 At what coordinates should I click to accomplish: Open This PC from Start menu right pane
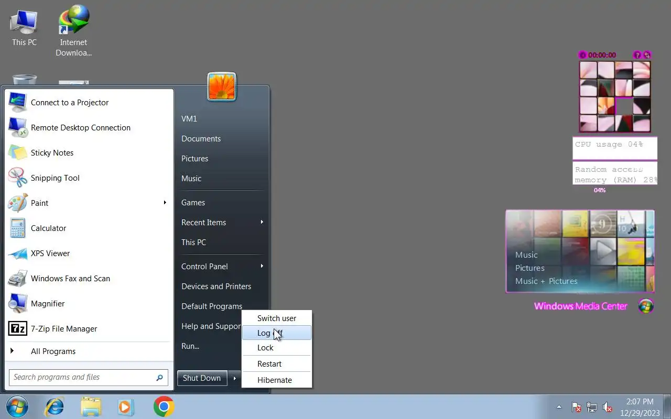point(194,242)
